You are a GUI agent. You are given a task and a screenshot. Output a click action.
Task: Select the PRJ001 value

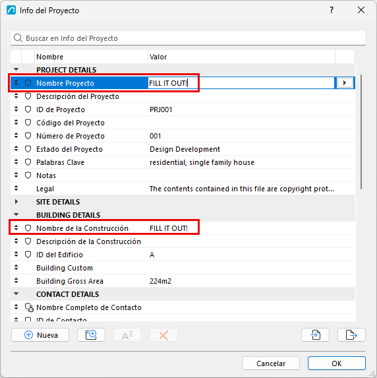pos(161,110)
